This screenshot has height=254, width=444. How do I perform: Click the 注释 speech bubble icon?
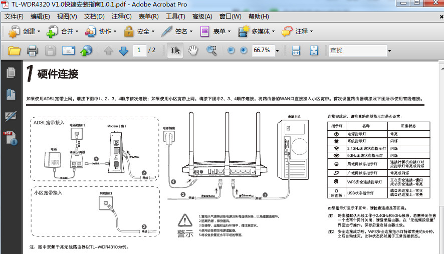(x=287, y=32)
